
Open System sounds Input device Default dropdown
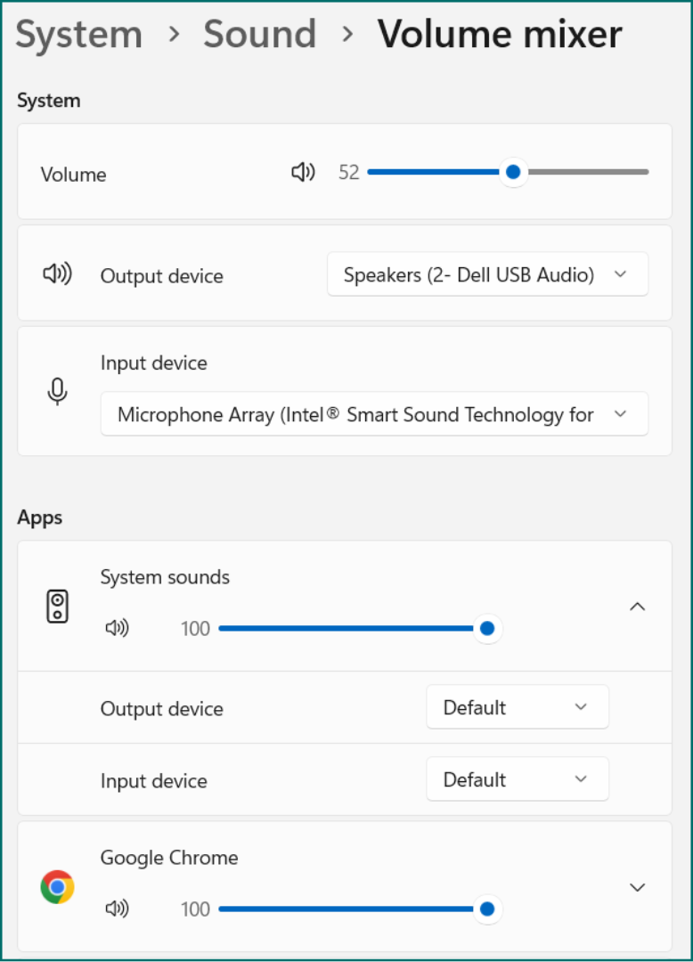tap(518, 779)
